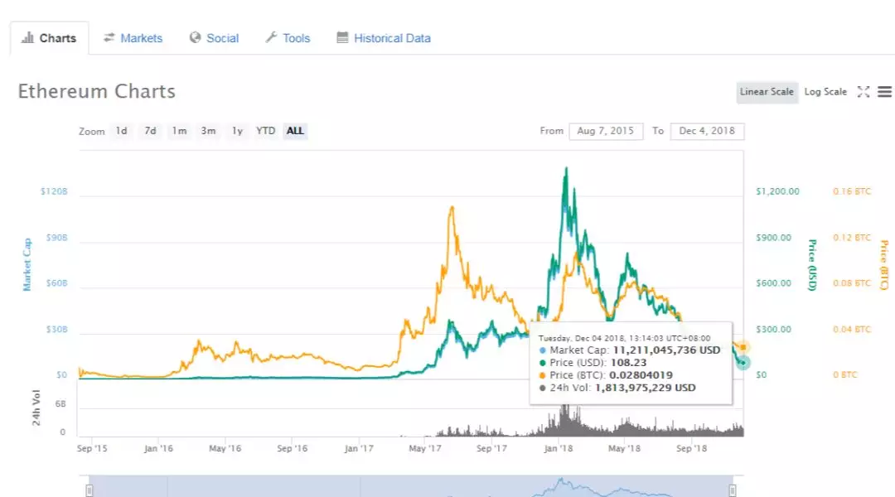Click the $120B market cap label
Viewport: 895px width, 497px height.
tap(54, 191)
